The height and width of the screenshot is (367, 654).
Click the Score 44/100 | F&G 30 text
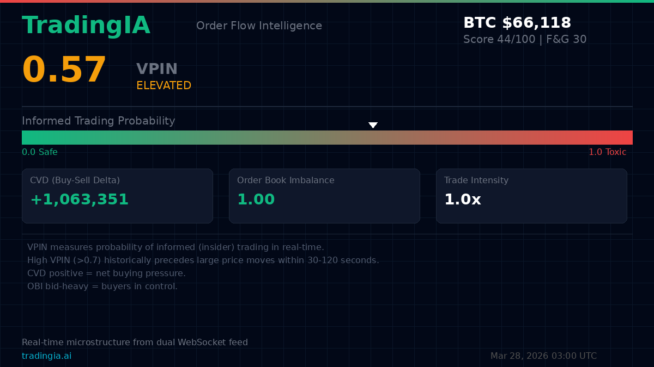(524, 40)
